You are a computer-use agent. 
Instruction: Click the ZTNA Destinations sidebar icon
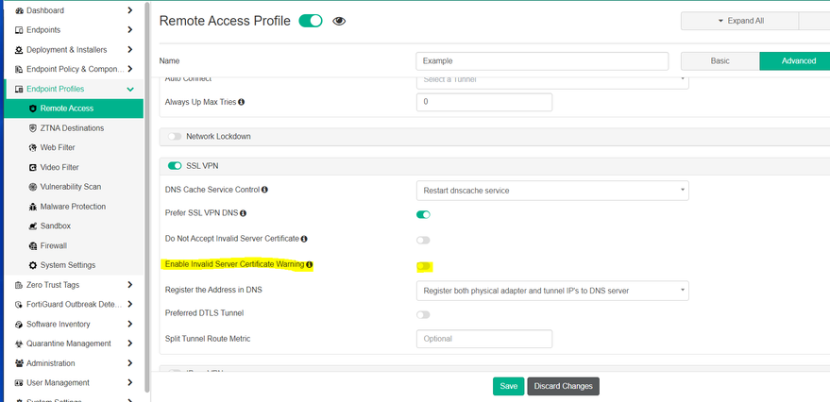click(33, 128)
